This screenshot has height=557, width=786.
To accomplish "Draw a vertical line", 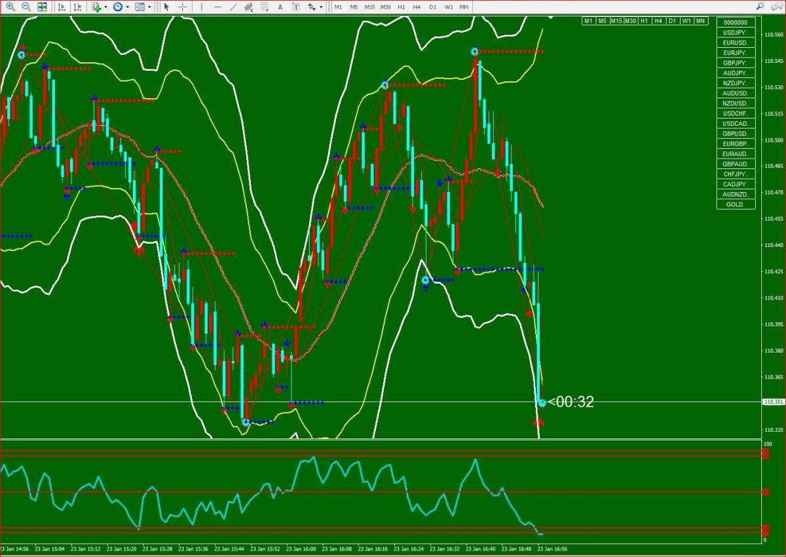I will (201, 7).
